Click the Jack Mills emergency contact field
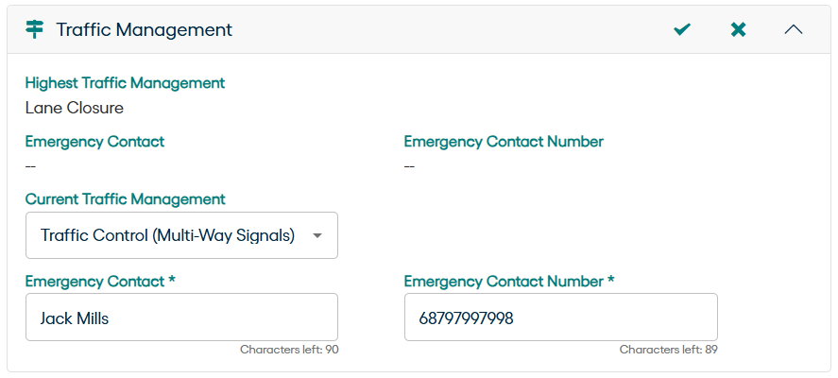The width and height of the screenshot is (838, 378). [181, 318]
